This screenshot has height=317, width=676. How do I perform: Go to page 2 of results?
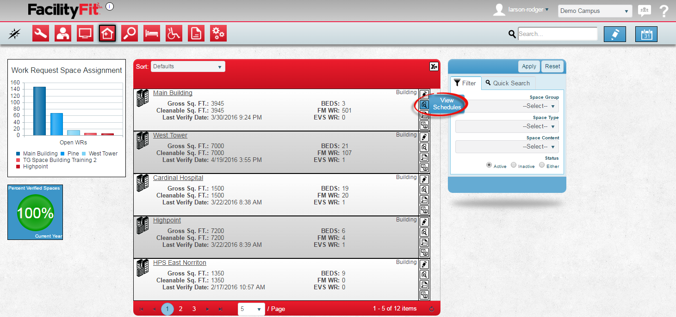(x=180, y=309)
